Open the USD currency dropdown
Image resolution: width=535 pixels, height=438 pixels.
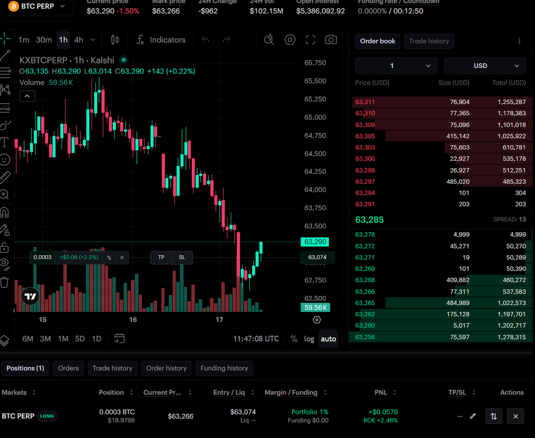click(x=485, y=66)
